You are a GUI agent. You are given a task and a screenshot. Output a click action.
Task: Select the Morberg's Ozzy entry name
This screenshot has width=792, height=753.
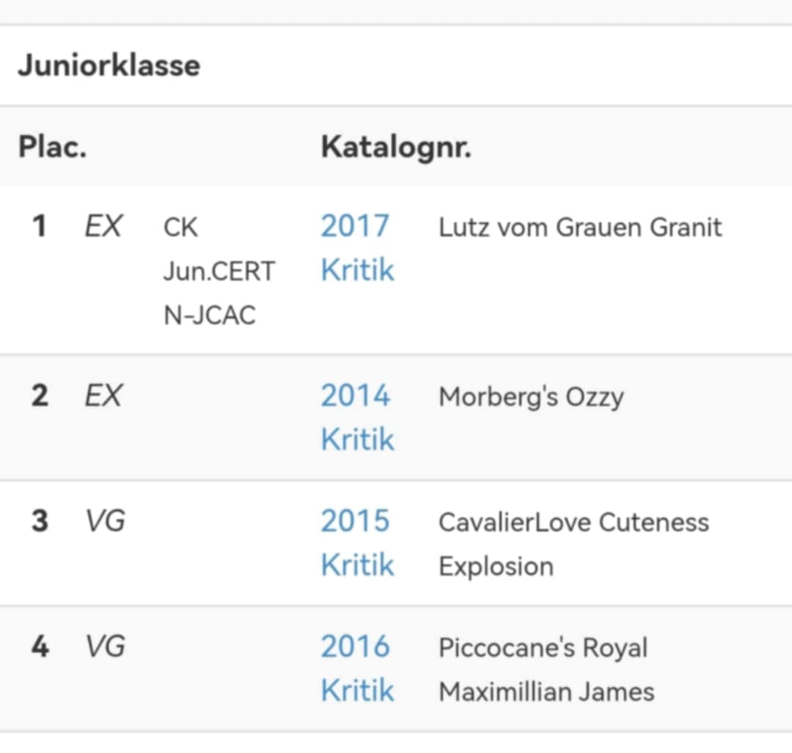531,397
